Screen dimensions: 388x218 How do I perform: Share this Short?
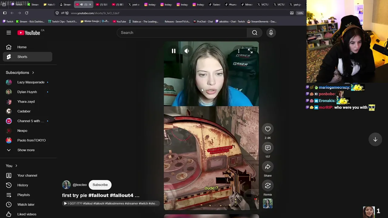[x=268, y=167]
